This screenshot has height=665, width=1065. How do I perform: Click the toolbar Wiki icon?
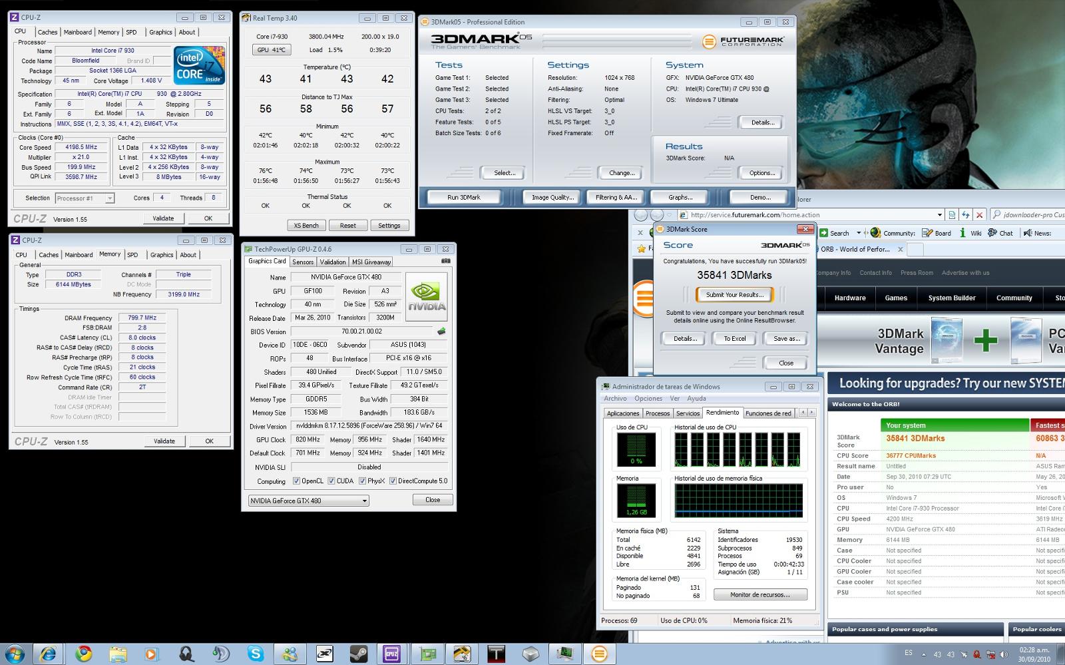click(x=962, y=233)
